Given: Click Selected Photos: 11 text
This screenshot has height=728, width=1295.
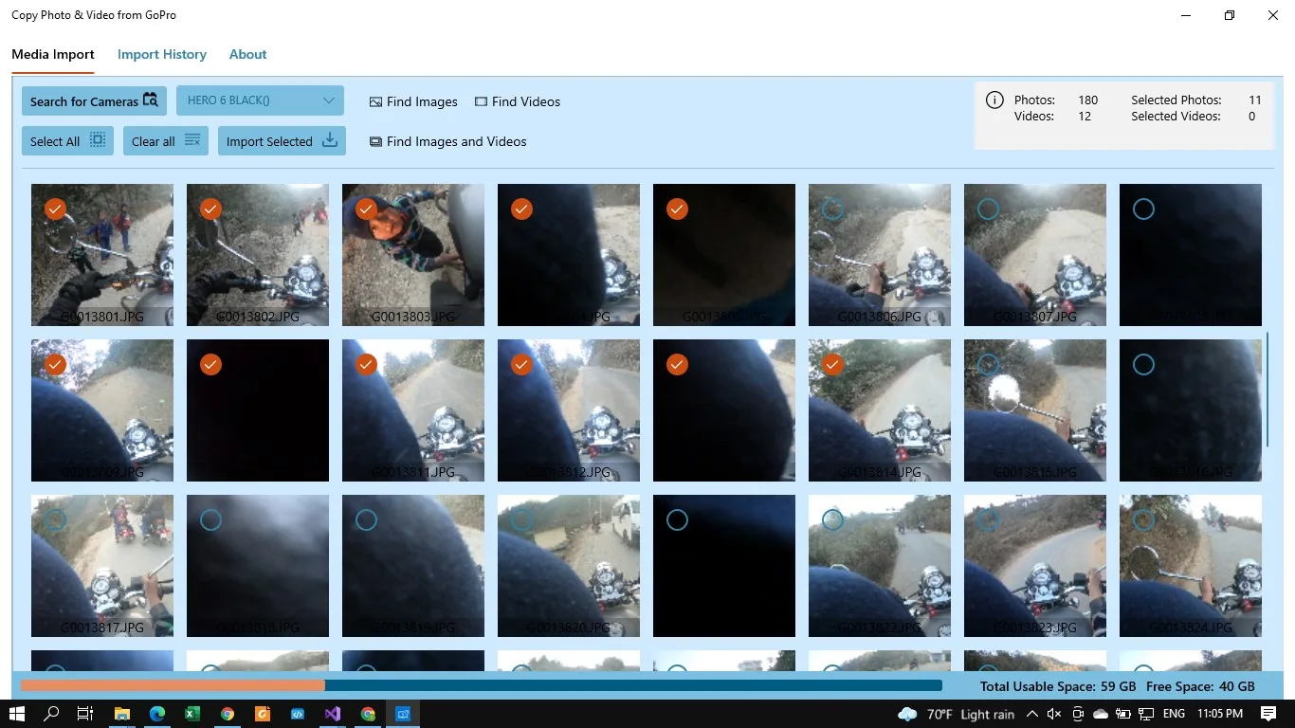Looking at the screenshot, I should pos(1196,100).
